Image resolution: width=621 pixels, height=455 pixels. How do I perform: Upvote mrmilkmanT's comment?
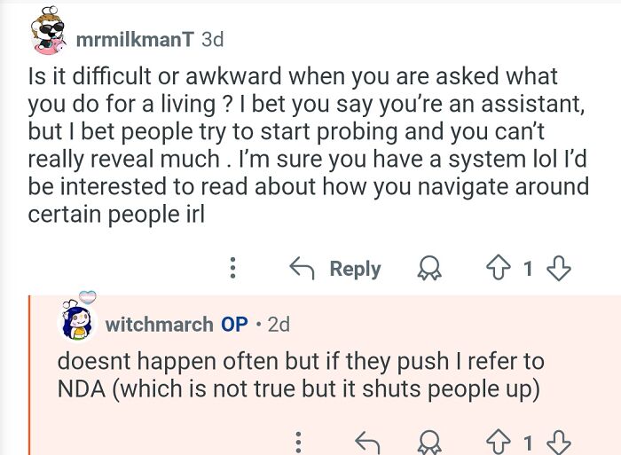click(x=499, y=268)
